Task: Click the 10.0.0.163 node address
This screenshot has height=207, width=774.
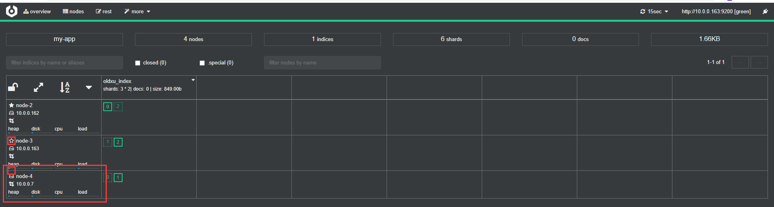Action: 27,149
